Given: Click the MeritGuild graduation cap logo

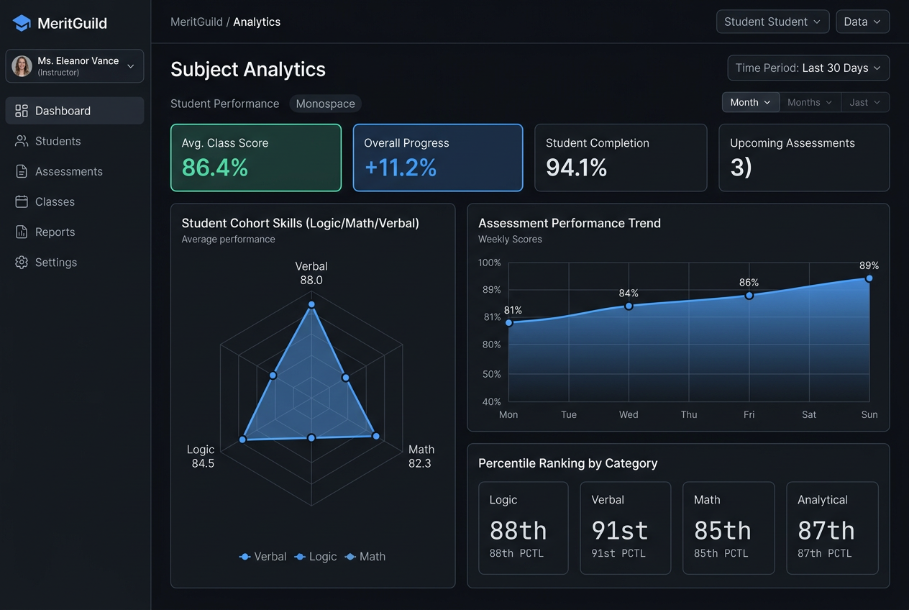Looking at the screenshot, I should [22, 23].
